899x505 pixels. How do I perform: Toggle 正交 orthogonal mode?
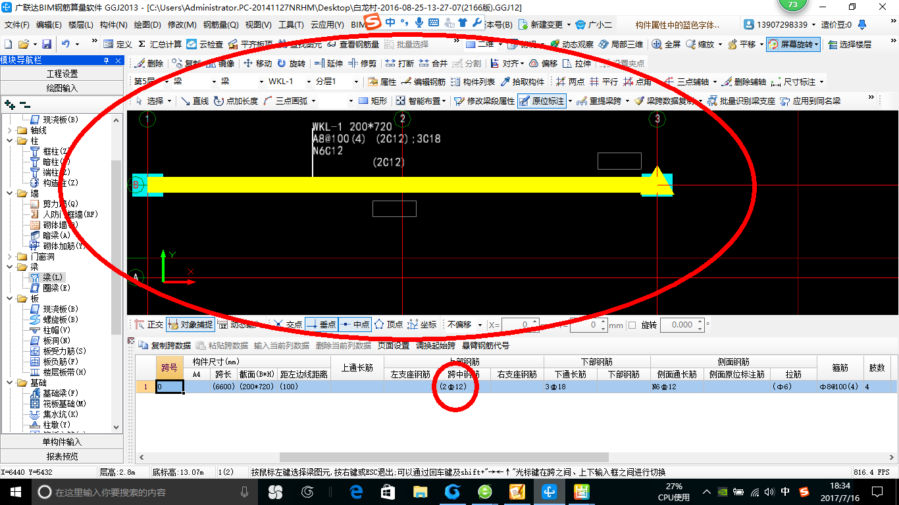pyautogui.click(x=149, y=324)
